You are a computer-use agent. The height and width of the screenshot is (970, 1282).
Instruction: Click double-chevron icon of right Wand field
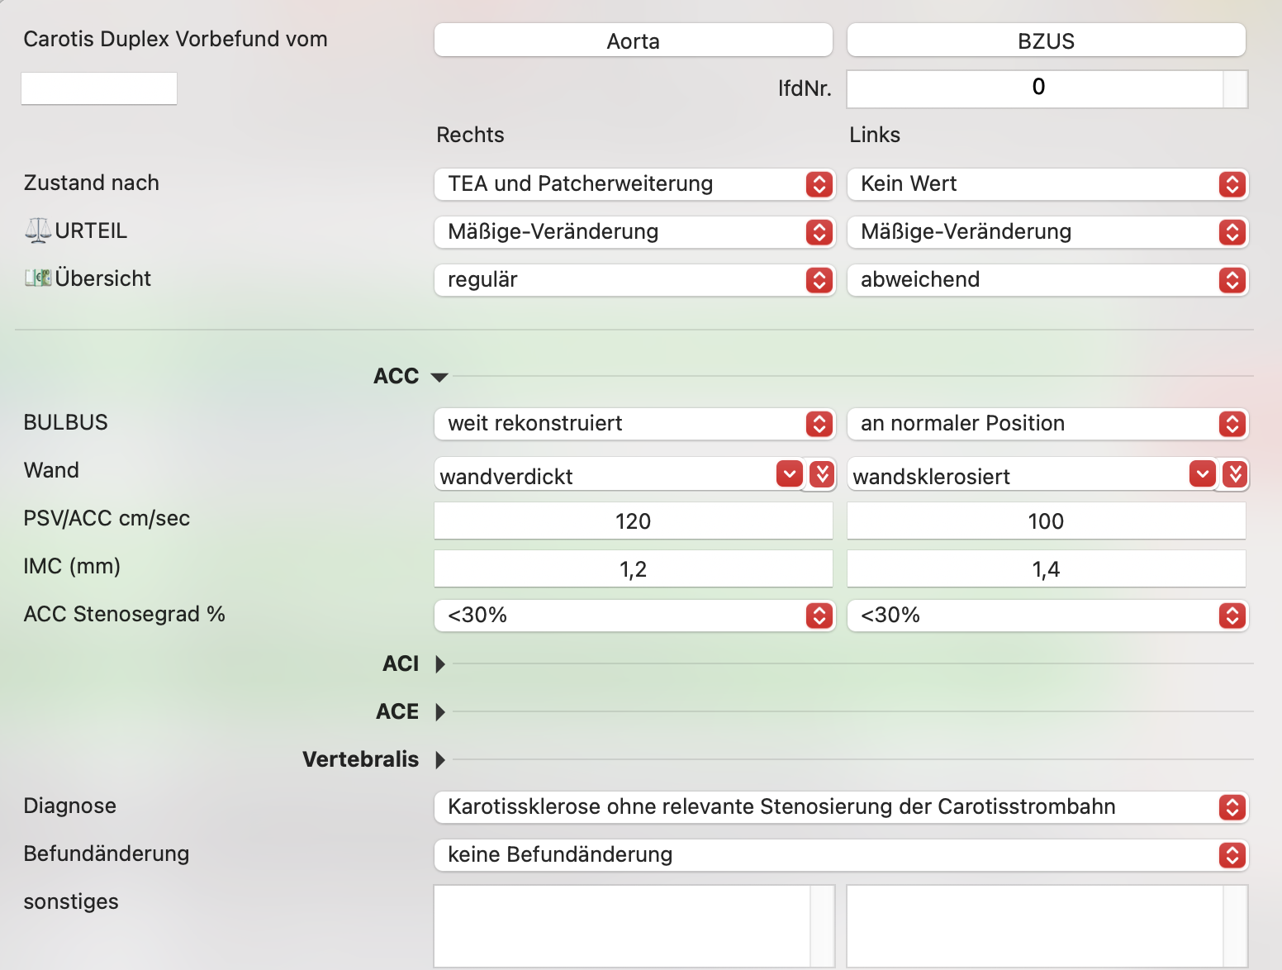tap(822, 474)
